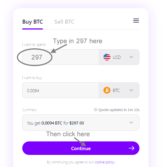Focus the buy amount field showing 0.0094
This screenshot has height=167, width=162.
[x=60, y=90]
